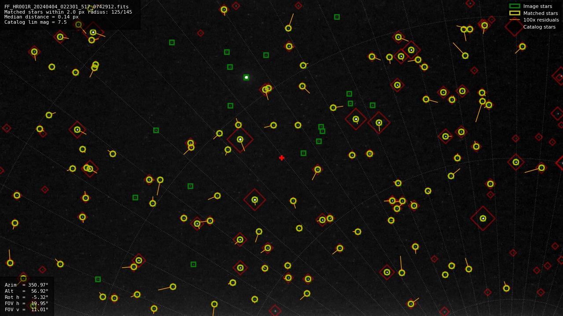
Task: Click the green Image stars legend box
Action: click(515, 6)
